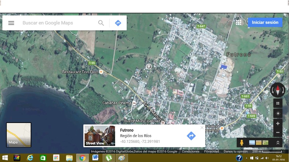Switch to Mapa view thumbnail
The height and width of the screenshot is (162, 289).
click(x=19, y=135)
